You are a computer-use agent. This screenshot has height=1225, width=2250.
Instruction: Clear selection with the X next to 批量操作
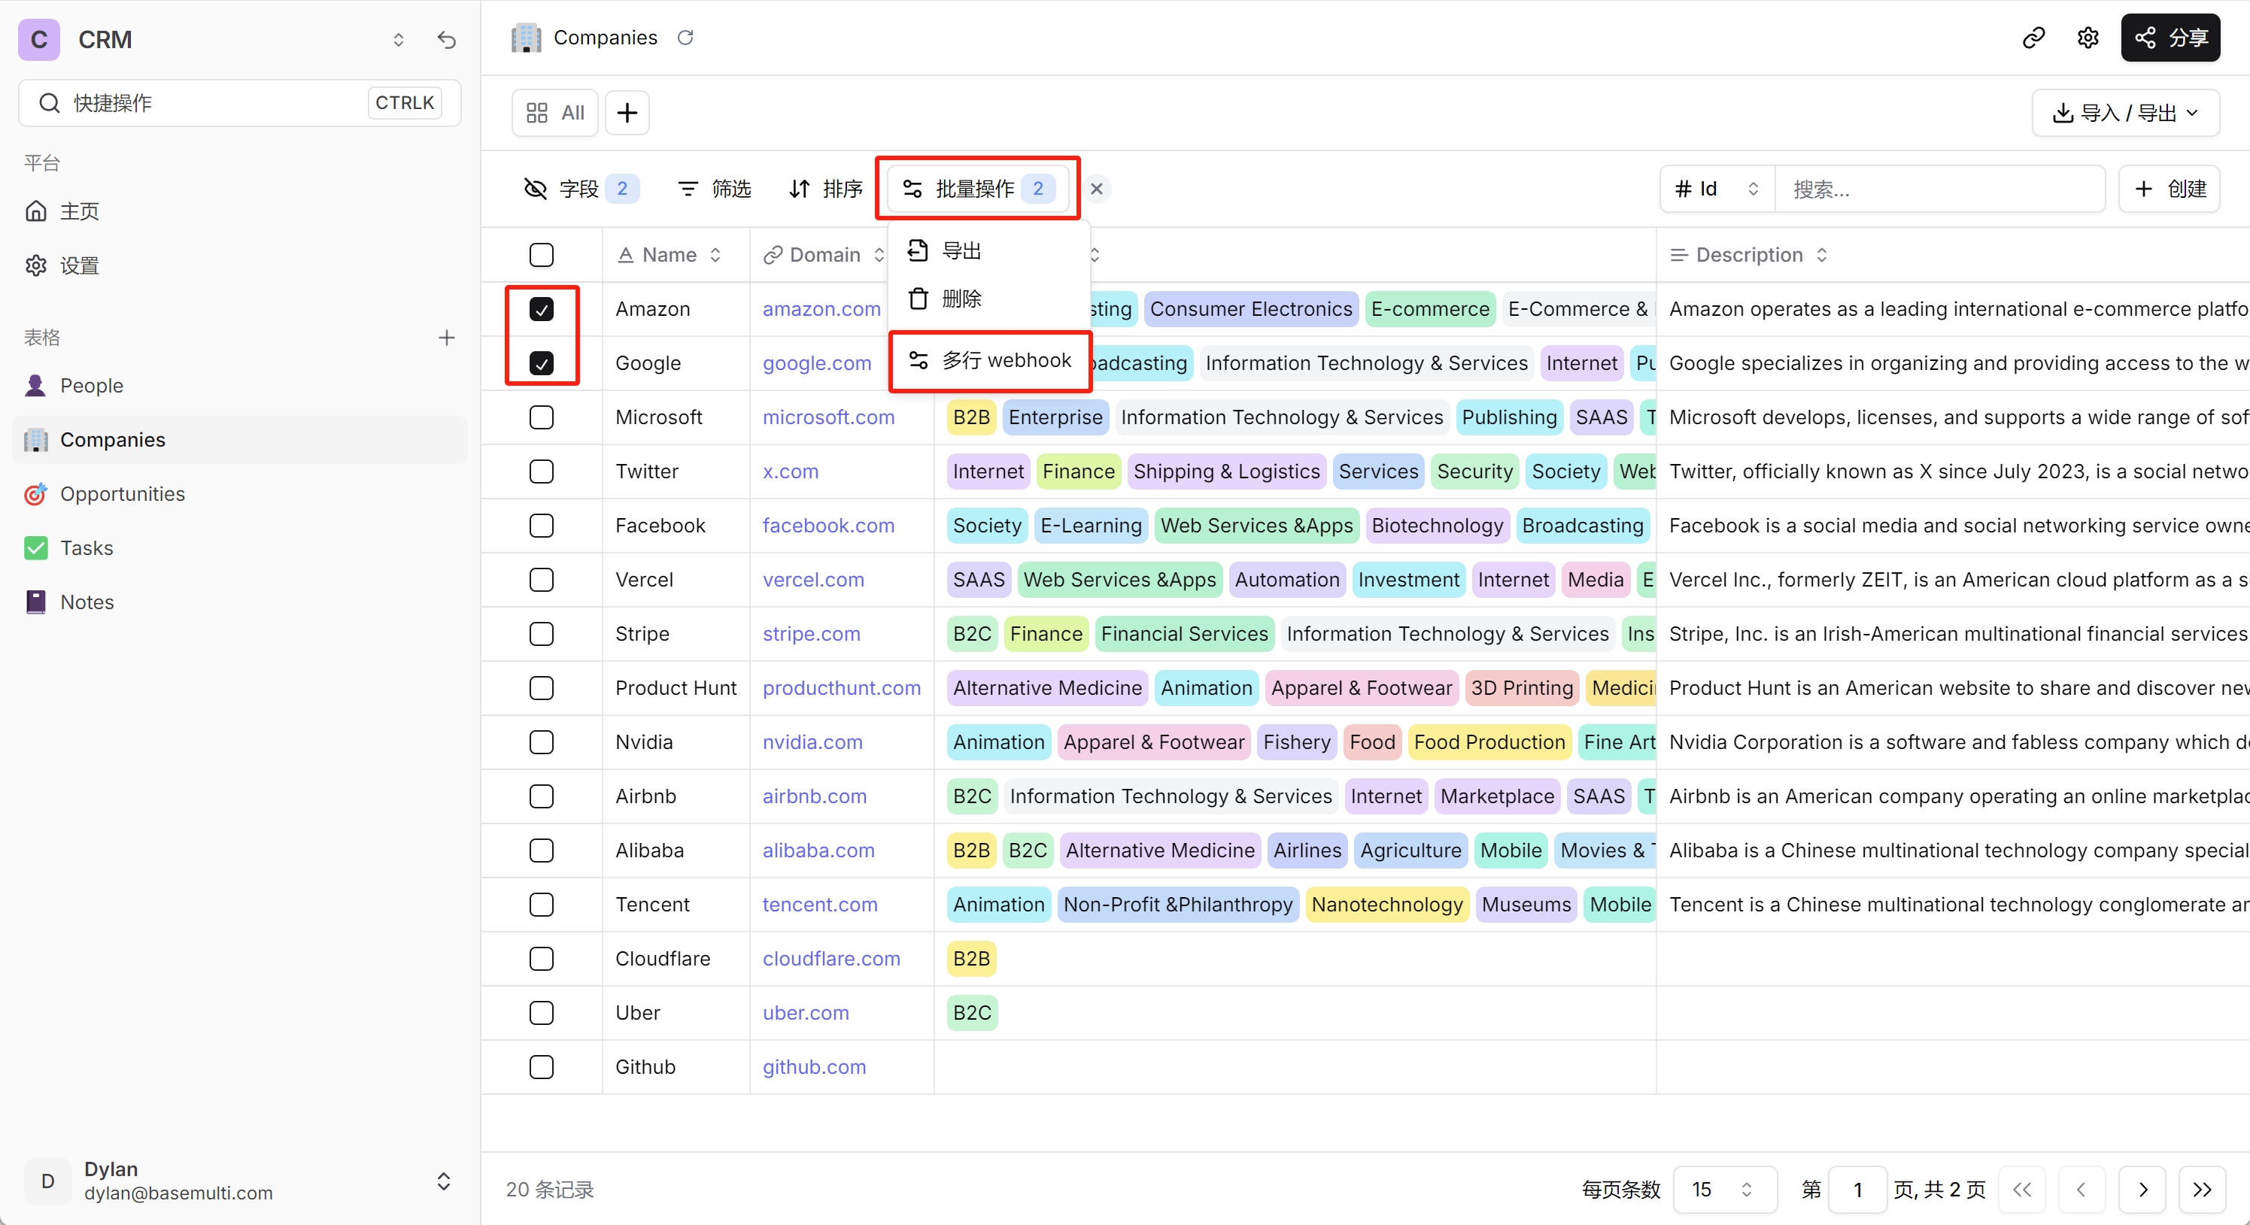(x=1097, y=189)
